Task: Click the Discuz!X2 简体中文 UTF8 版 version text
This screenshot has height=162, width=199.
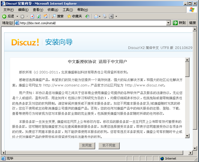Action: (160, 48)
